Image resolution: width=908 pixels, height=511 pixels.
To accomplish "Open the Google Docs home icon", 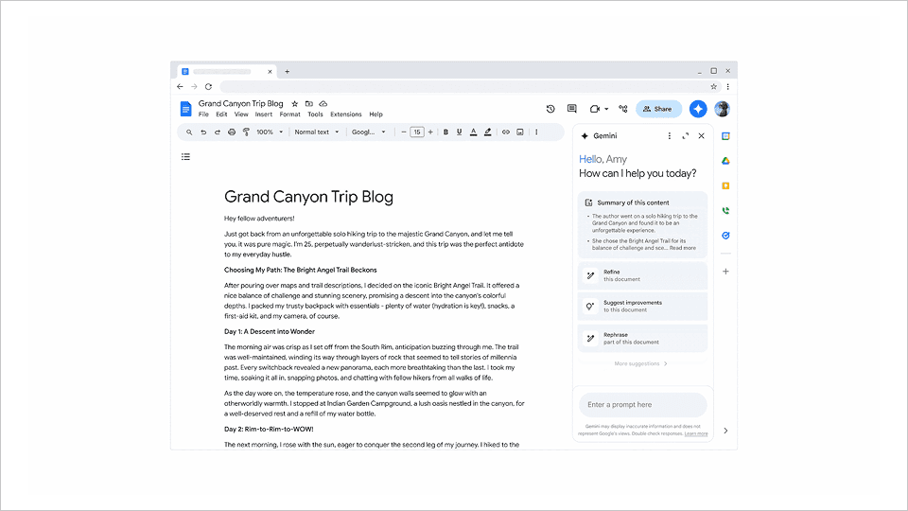I will coord(185,109).
